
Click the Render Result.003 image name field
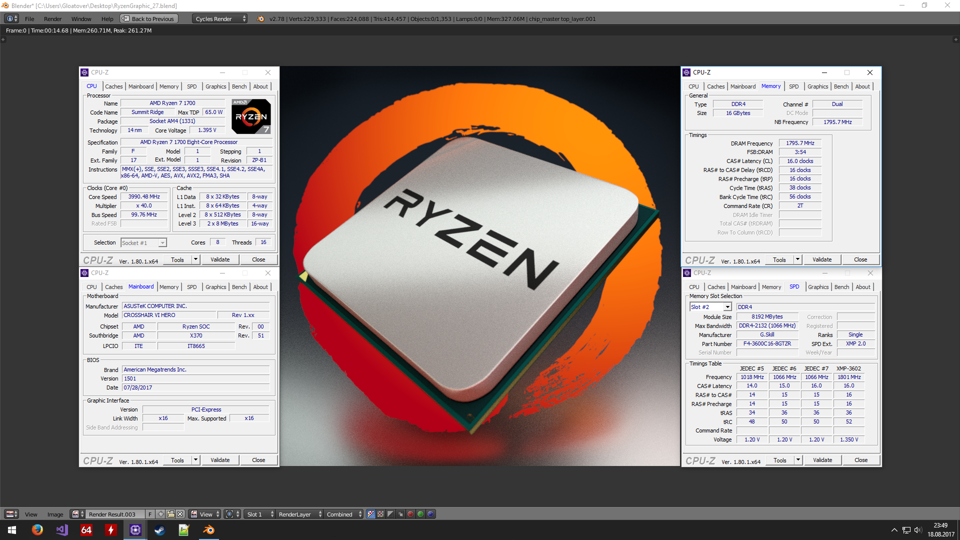(115, 514)
